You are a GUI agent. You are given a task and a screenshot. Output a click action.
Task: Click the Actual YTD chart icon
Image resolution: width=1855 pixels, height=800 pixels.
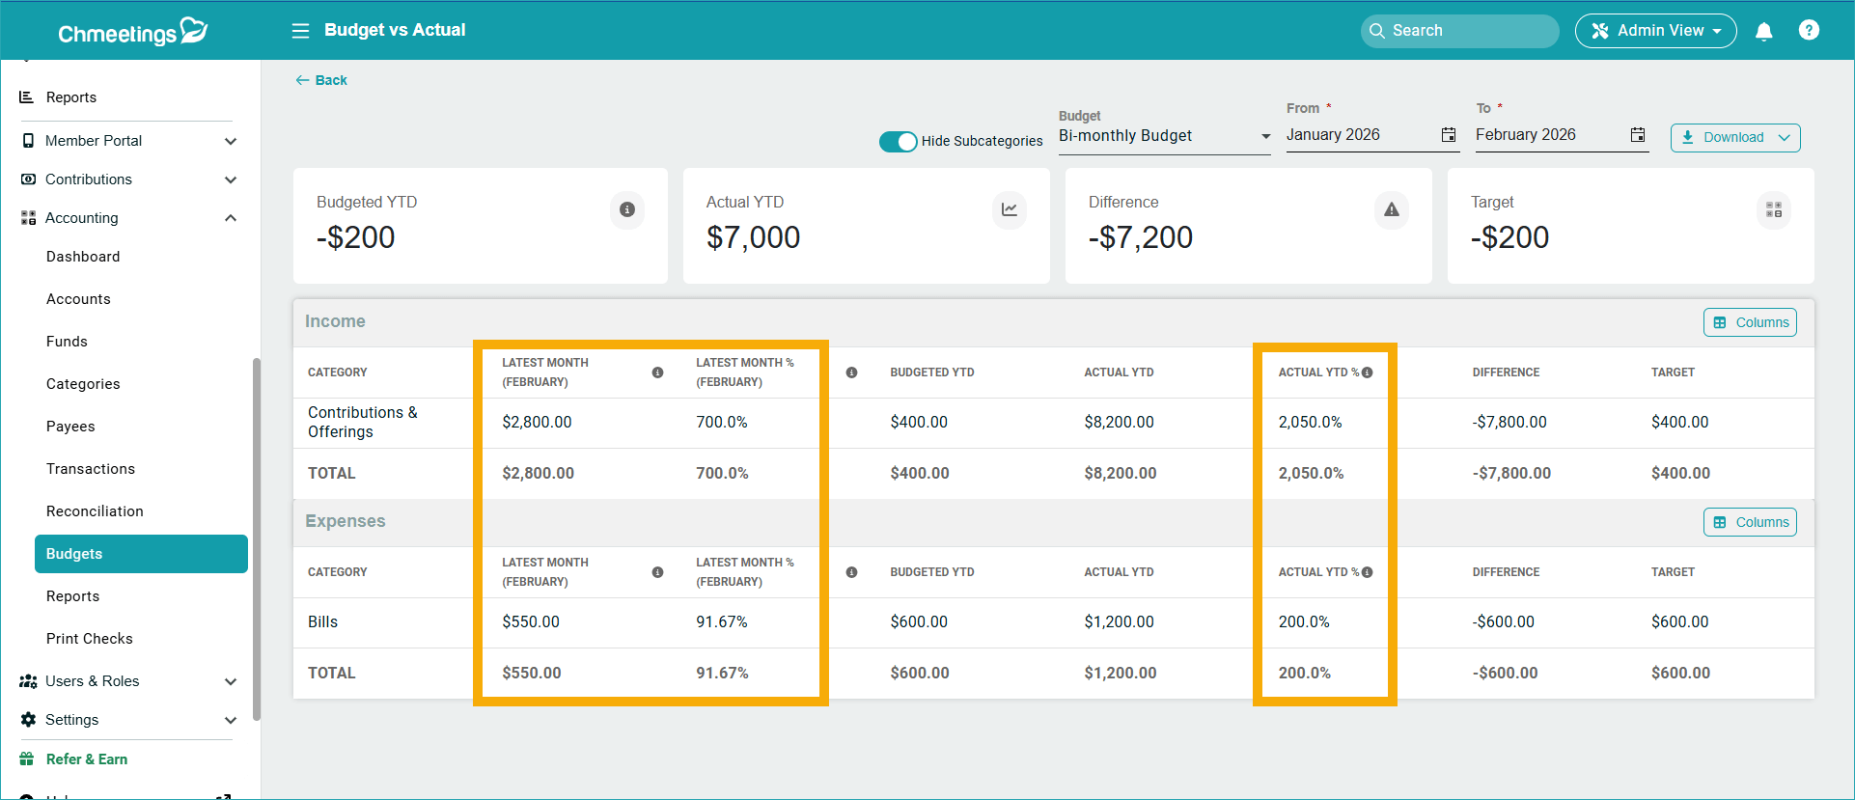tap(1009, 209)
